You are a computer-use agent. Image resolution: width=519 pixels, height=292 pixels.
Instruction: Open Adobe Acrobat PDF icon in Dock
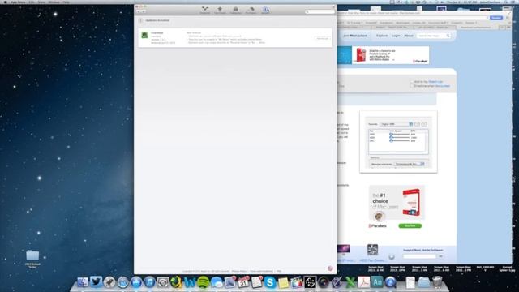click(x=363, y=282)
